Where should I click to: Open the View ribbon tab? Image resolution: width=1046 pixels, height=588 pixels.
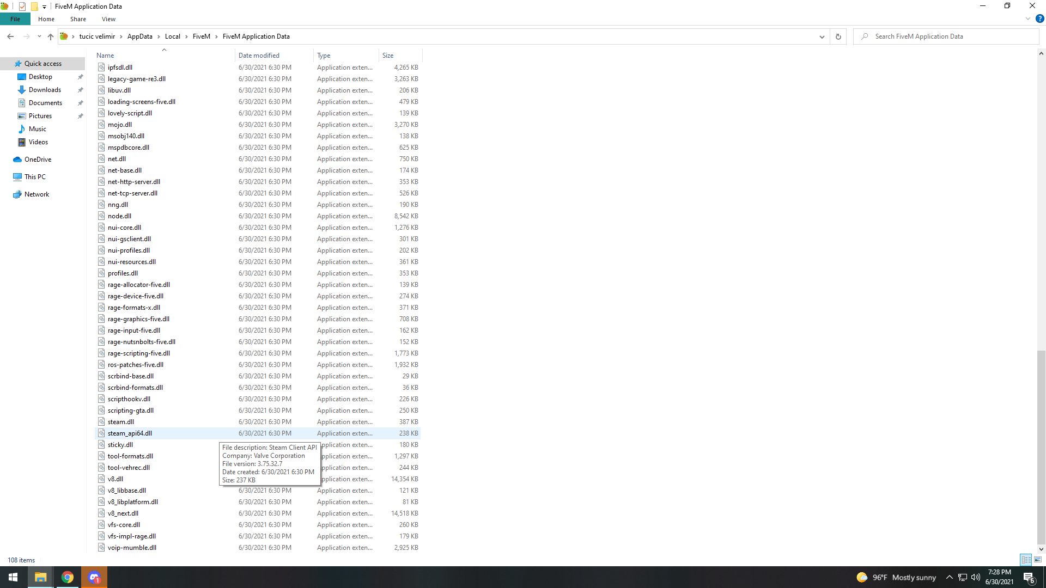pos(108,19)
